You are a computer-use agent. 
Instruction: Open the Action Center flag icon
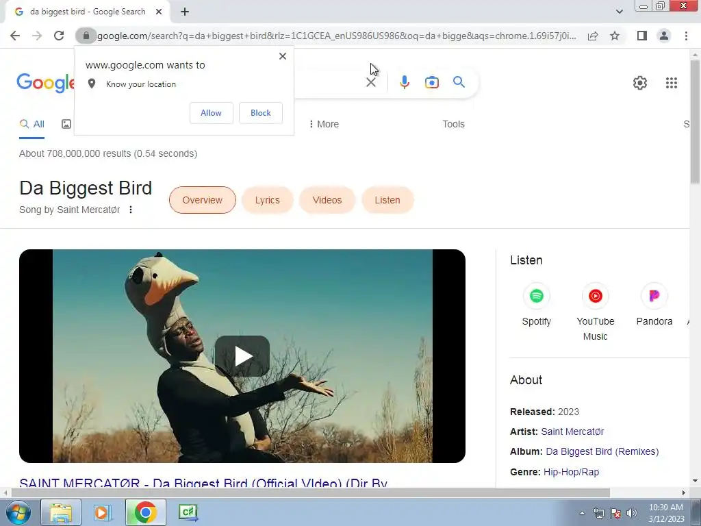615,513
